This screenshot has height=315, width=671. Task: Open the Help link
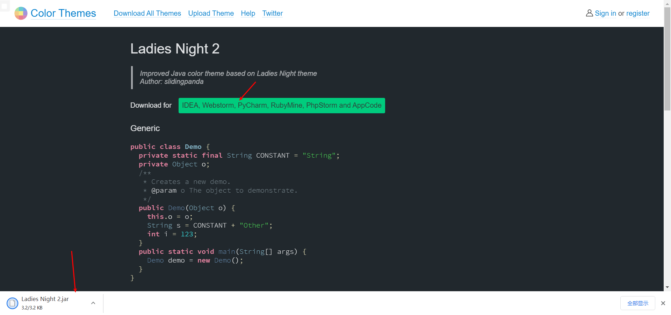[x=248, y=13]
